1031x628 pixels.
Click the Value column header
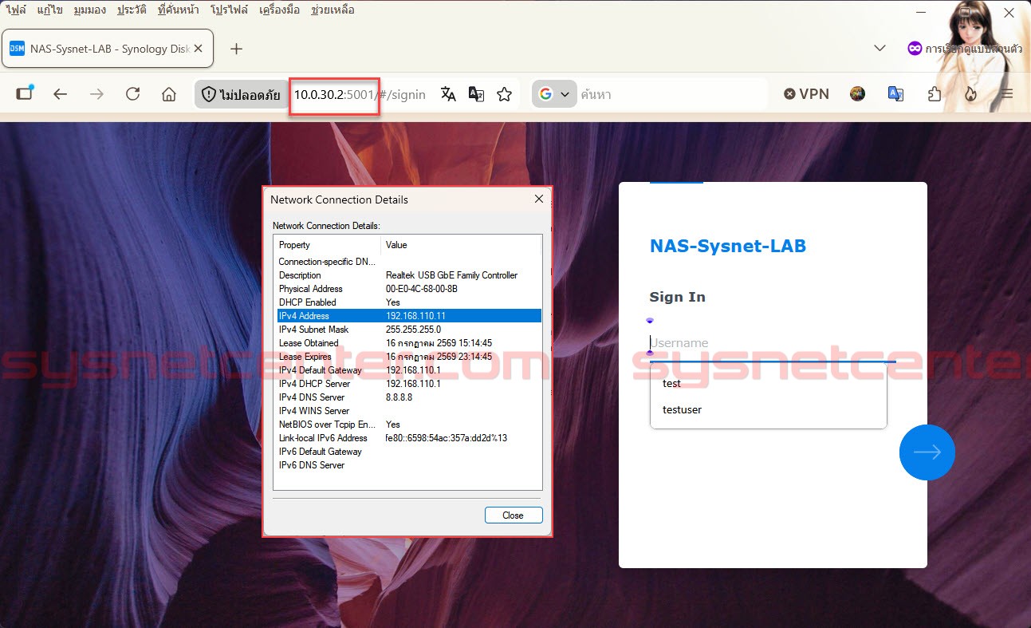click(x=461, y=245)
